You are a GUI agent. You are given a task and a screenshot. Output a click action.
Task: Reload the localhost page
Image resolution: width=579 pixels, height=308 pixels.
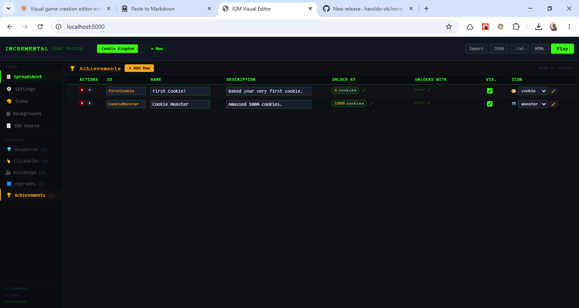click(40, 27)
